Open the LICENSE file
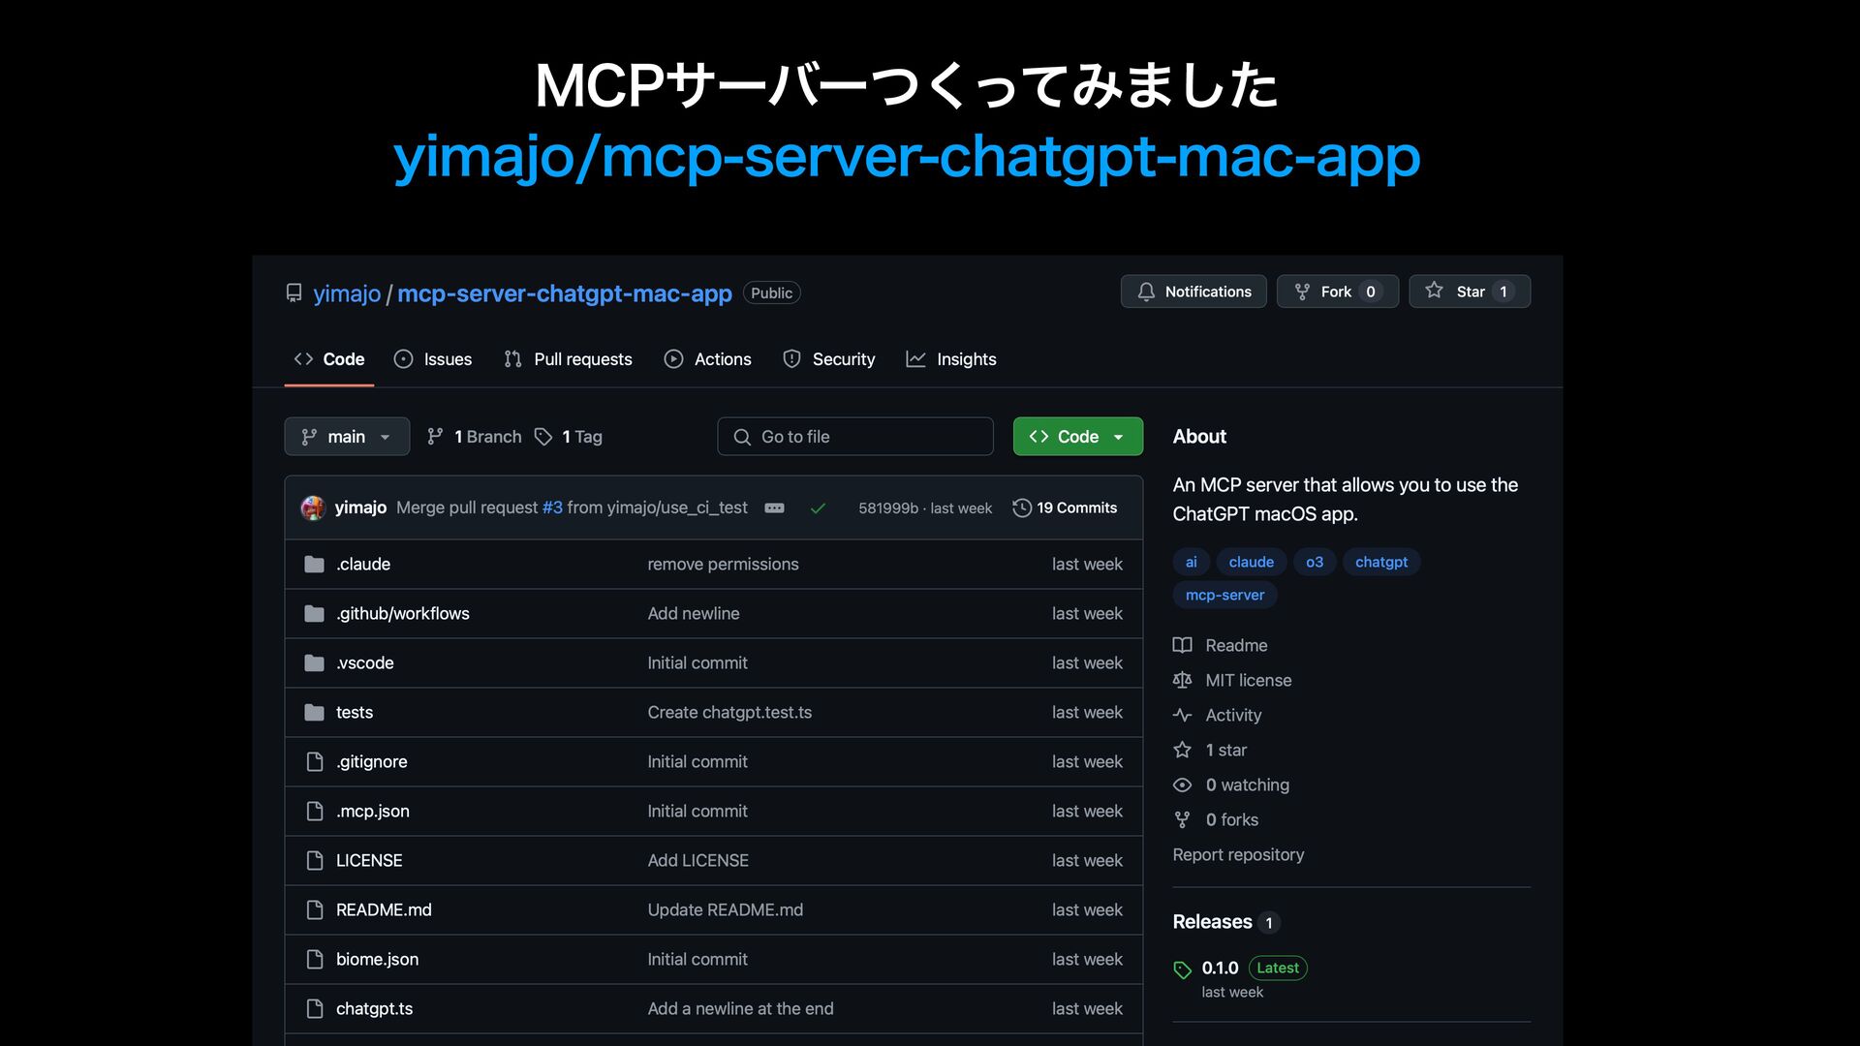1860x1046 pixels. pos(369,860)
